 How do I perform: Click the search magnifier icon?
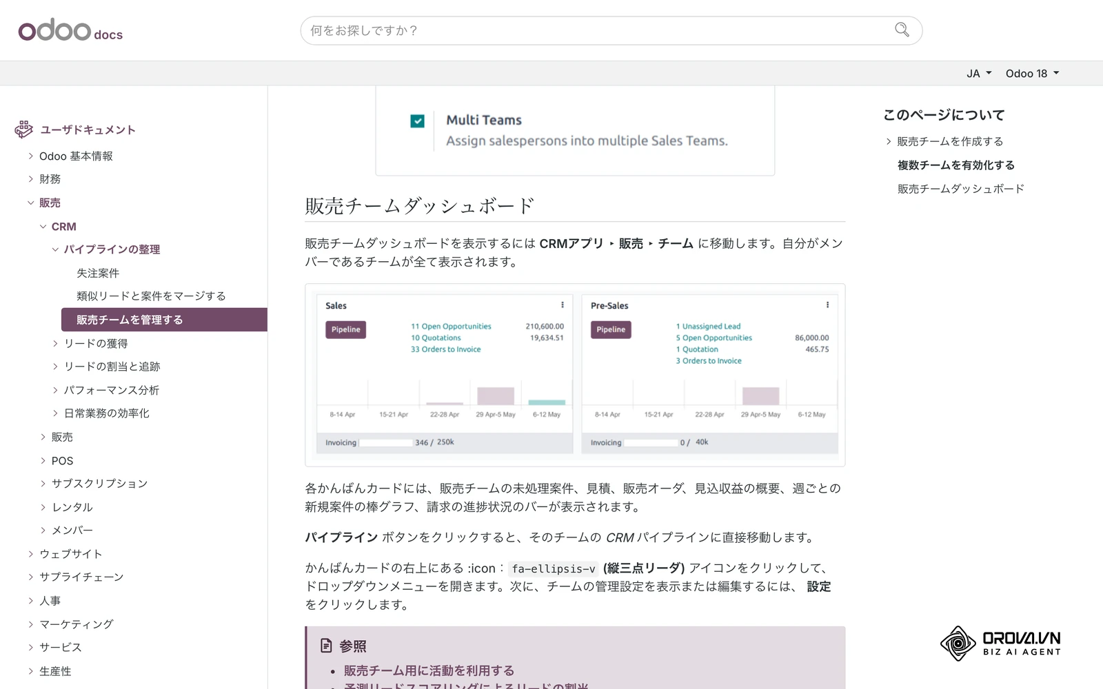pyautogui.click(x=902, y=30)
